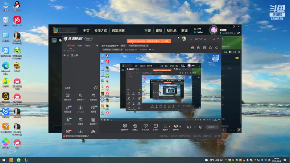Open the Windows notification center

[285, 160]
